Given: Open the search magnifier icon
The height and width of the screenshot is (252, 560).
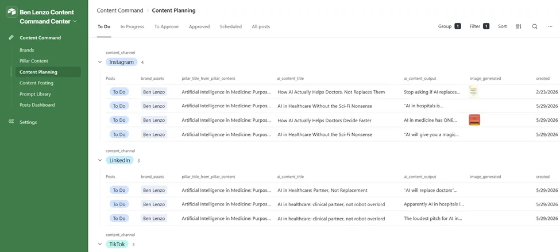Looking at the screenshot, I should click(535, 26).
